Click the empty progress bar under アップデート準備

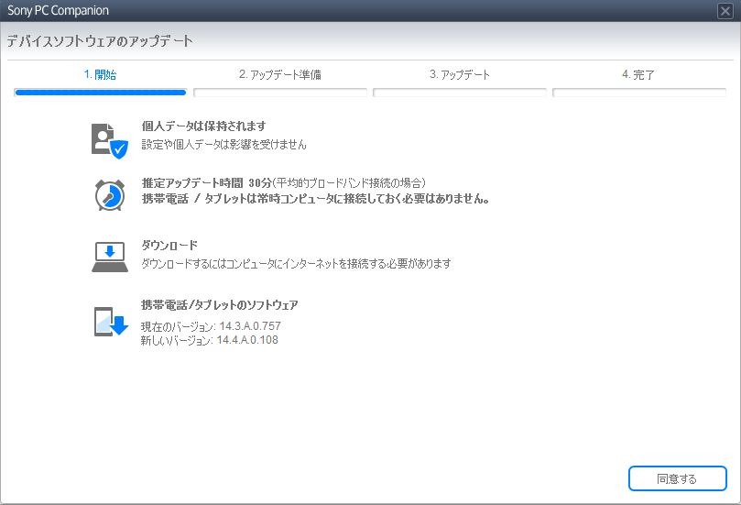[x=280, y=93]
